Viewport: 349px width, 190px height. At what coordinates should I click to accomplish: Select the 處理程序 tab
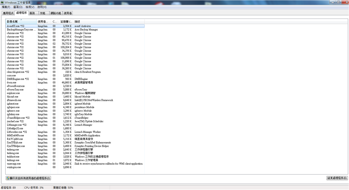point(21,13)
